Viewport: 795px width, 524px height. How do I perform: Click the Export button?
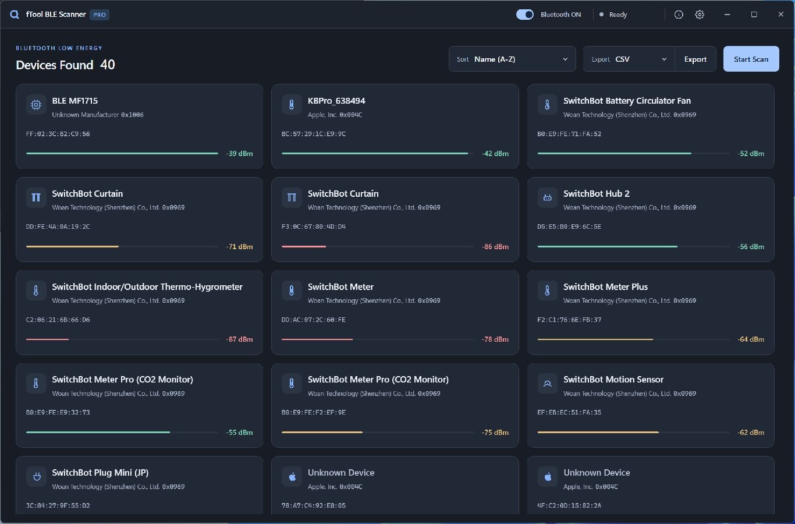point(695,59)
